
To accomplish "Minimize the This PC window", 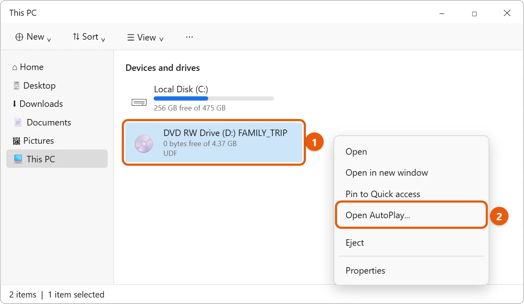I will 442,13.
